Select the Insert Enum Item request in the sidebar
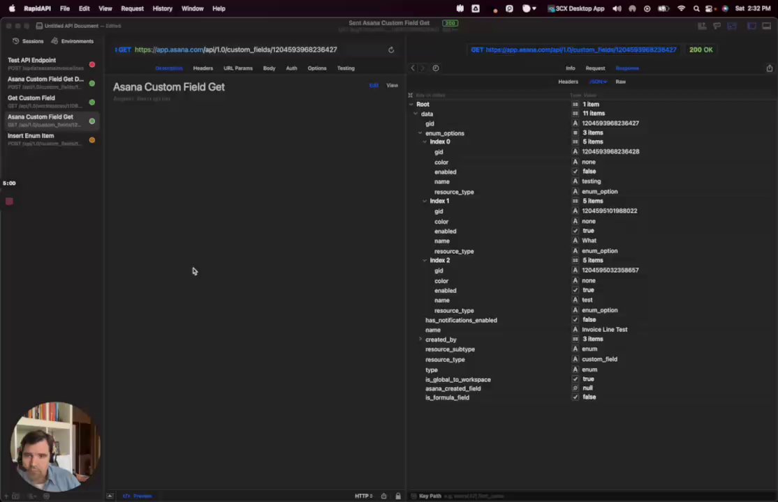Viewport: 778px width, 502px height. point(50,139)
